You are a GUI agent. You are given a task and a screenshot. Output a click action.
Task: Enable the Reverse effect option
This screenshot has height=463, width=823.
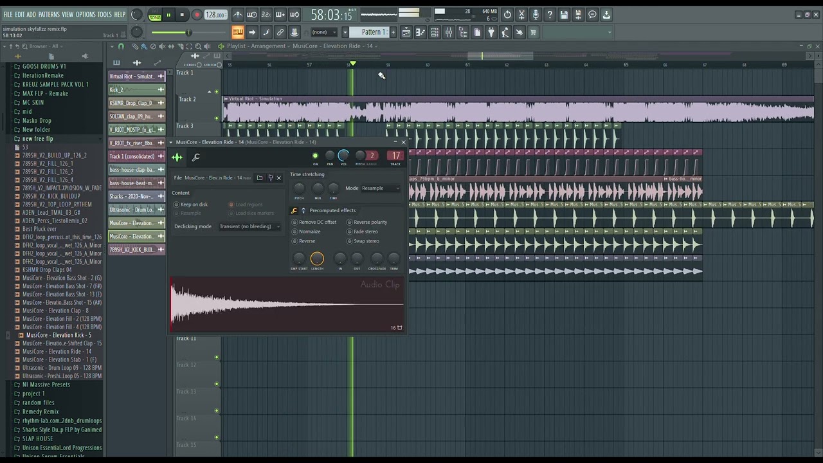(x=303, y=241)
